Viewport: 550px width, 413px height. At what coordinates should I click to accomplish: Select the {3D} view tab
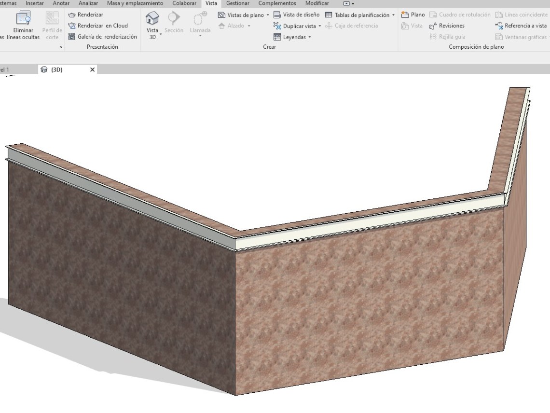click(x=57, y=69)
